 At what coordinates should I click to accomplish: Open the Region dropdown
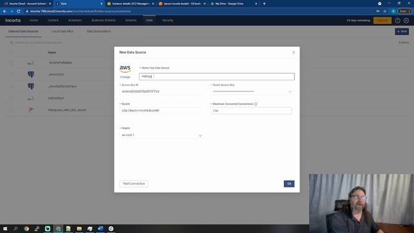[x=161, y=135]
